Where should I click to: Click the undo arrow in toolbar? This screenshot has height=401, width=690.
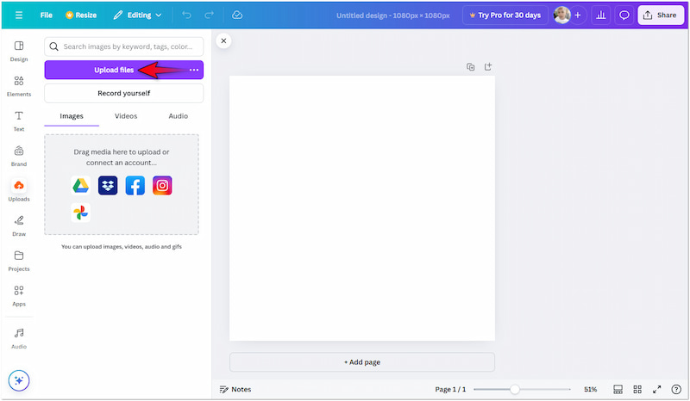pyautogui.click(x=187, y=15)
